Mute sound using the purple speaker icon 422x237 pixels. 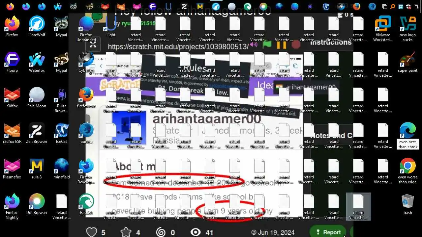click(x=254, y=45)
